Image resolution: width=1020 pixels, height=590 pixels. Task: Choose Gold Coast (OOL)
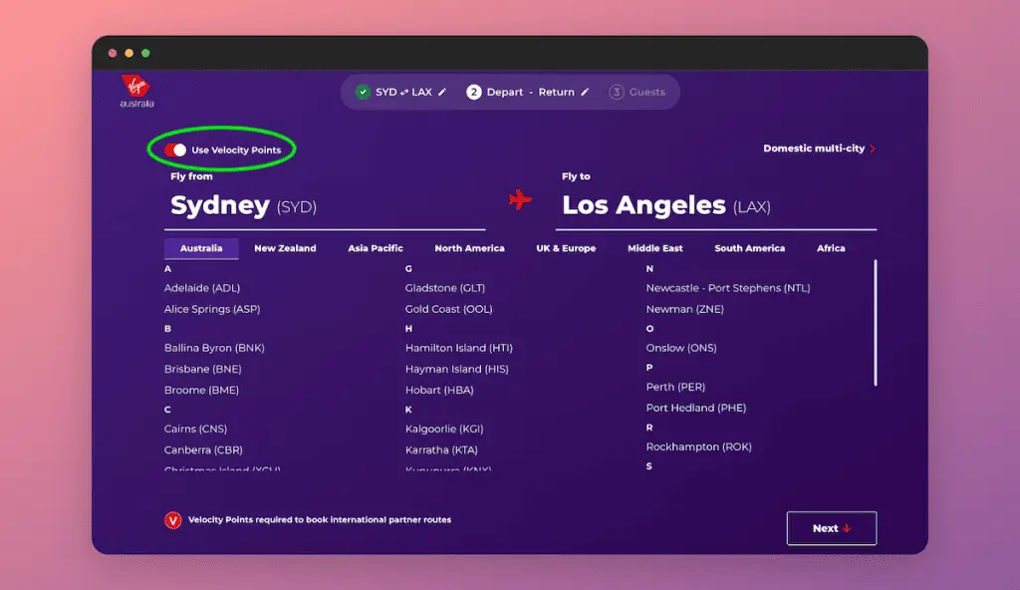[x=449, y=309]
